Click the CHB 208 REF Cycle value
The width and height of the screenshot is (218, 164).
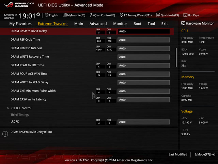(110, 41)
